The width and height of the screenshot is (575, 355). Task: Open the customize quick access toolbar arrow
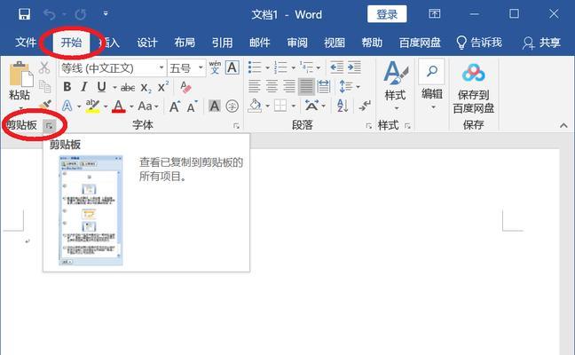[x=106, y=14]
